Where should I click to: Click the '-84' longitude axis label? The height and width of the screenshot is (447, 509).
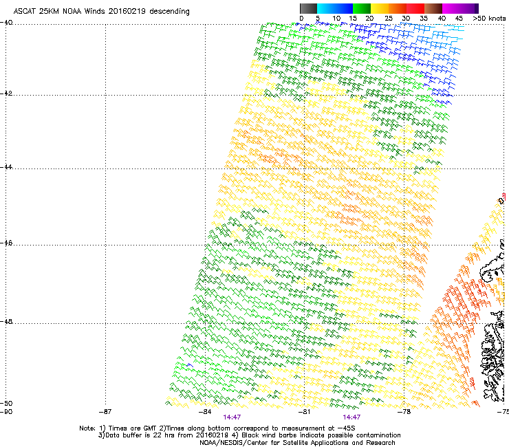205,412
